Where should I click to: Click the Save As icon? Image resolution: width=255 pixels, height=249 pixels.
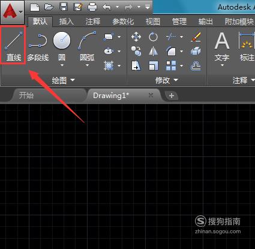[78, 7]
